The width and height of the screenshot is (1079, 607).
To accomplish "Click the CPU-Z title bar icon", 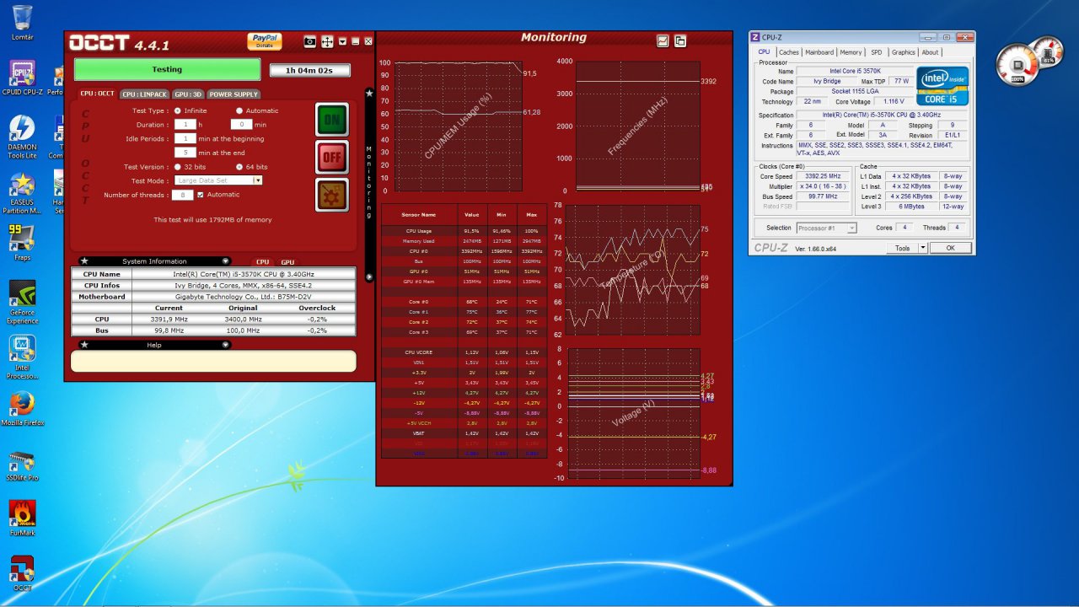I will [x=755, y=37].
